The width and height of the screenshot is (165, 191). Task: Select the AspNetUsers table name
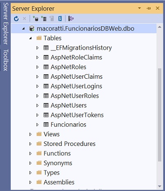click(x=69, y=105)
